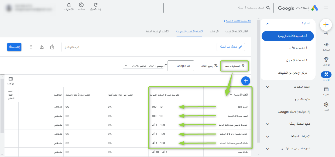Open the Goals trophy icon
The width and height of the screenshot is (335, 157).
click(326, 59)
